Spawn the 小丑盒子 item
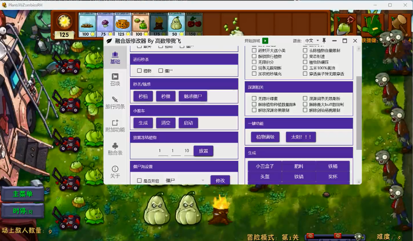 [x=265, y=166]
